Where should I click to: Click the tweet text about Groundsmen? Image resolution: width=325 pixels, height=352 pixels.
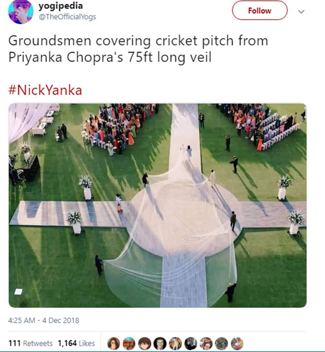pyautogui.click(x=138, y=49)
